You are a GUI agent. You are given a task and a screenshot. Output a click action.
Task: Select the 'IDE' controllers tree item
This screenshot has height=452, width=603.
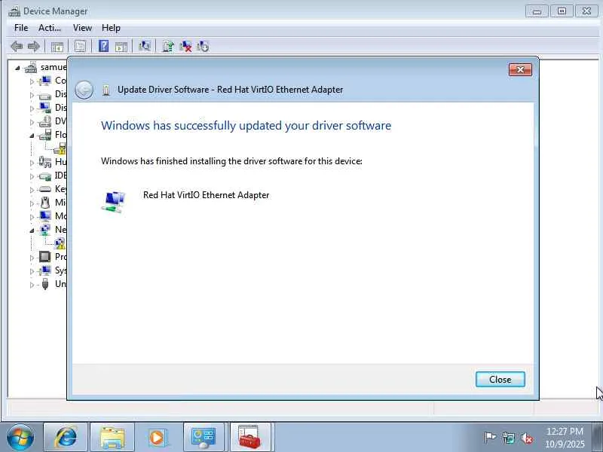point(61,176)
